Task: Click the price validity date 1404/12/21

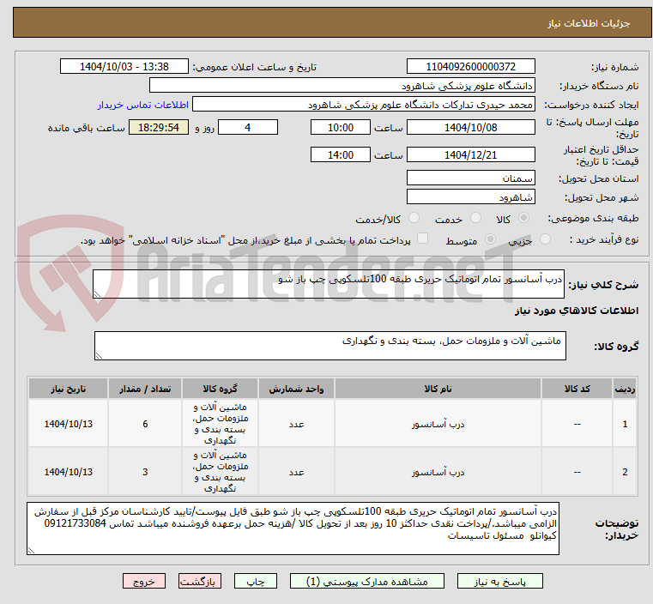Action: pos(470,154)
